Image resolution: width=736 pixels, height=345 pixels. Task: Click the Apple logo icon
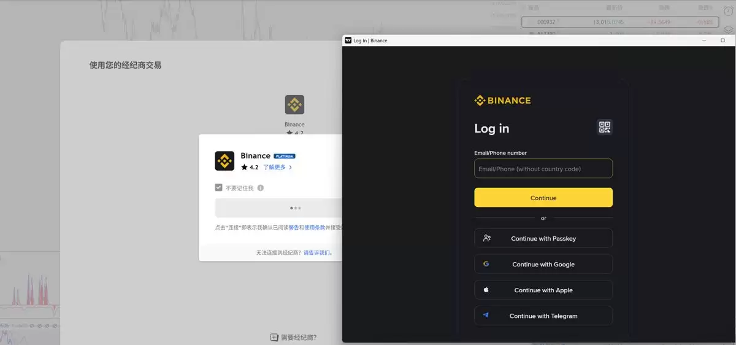pyautogui.click(x=486, y=290)
